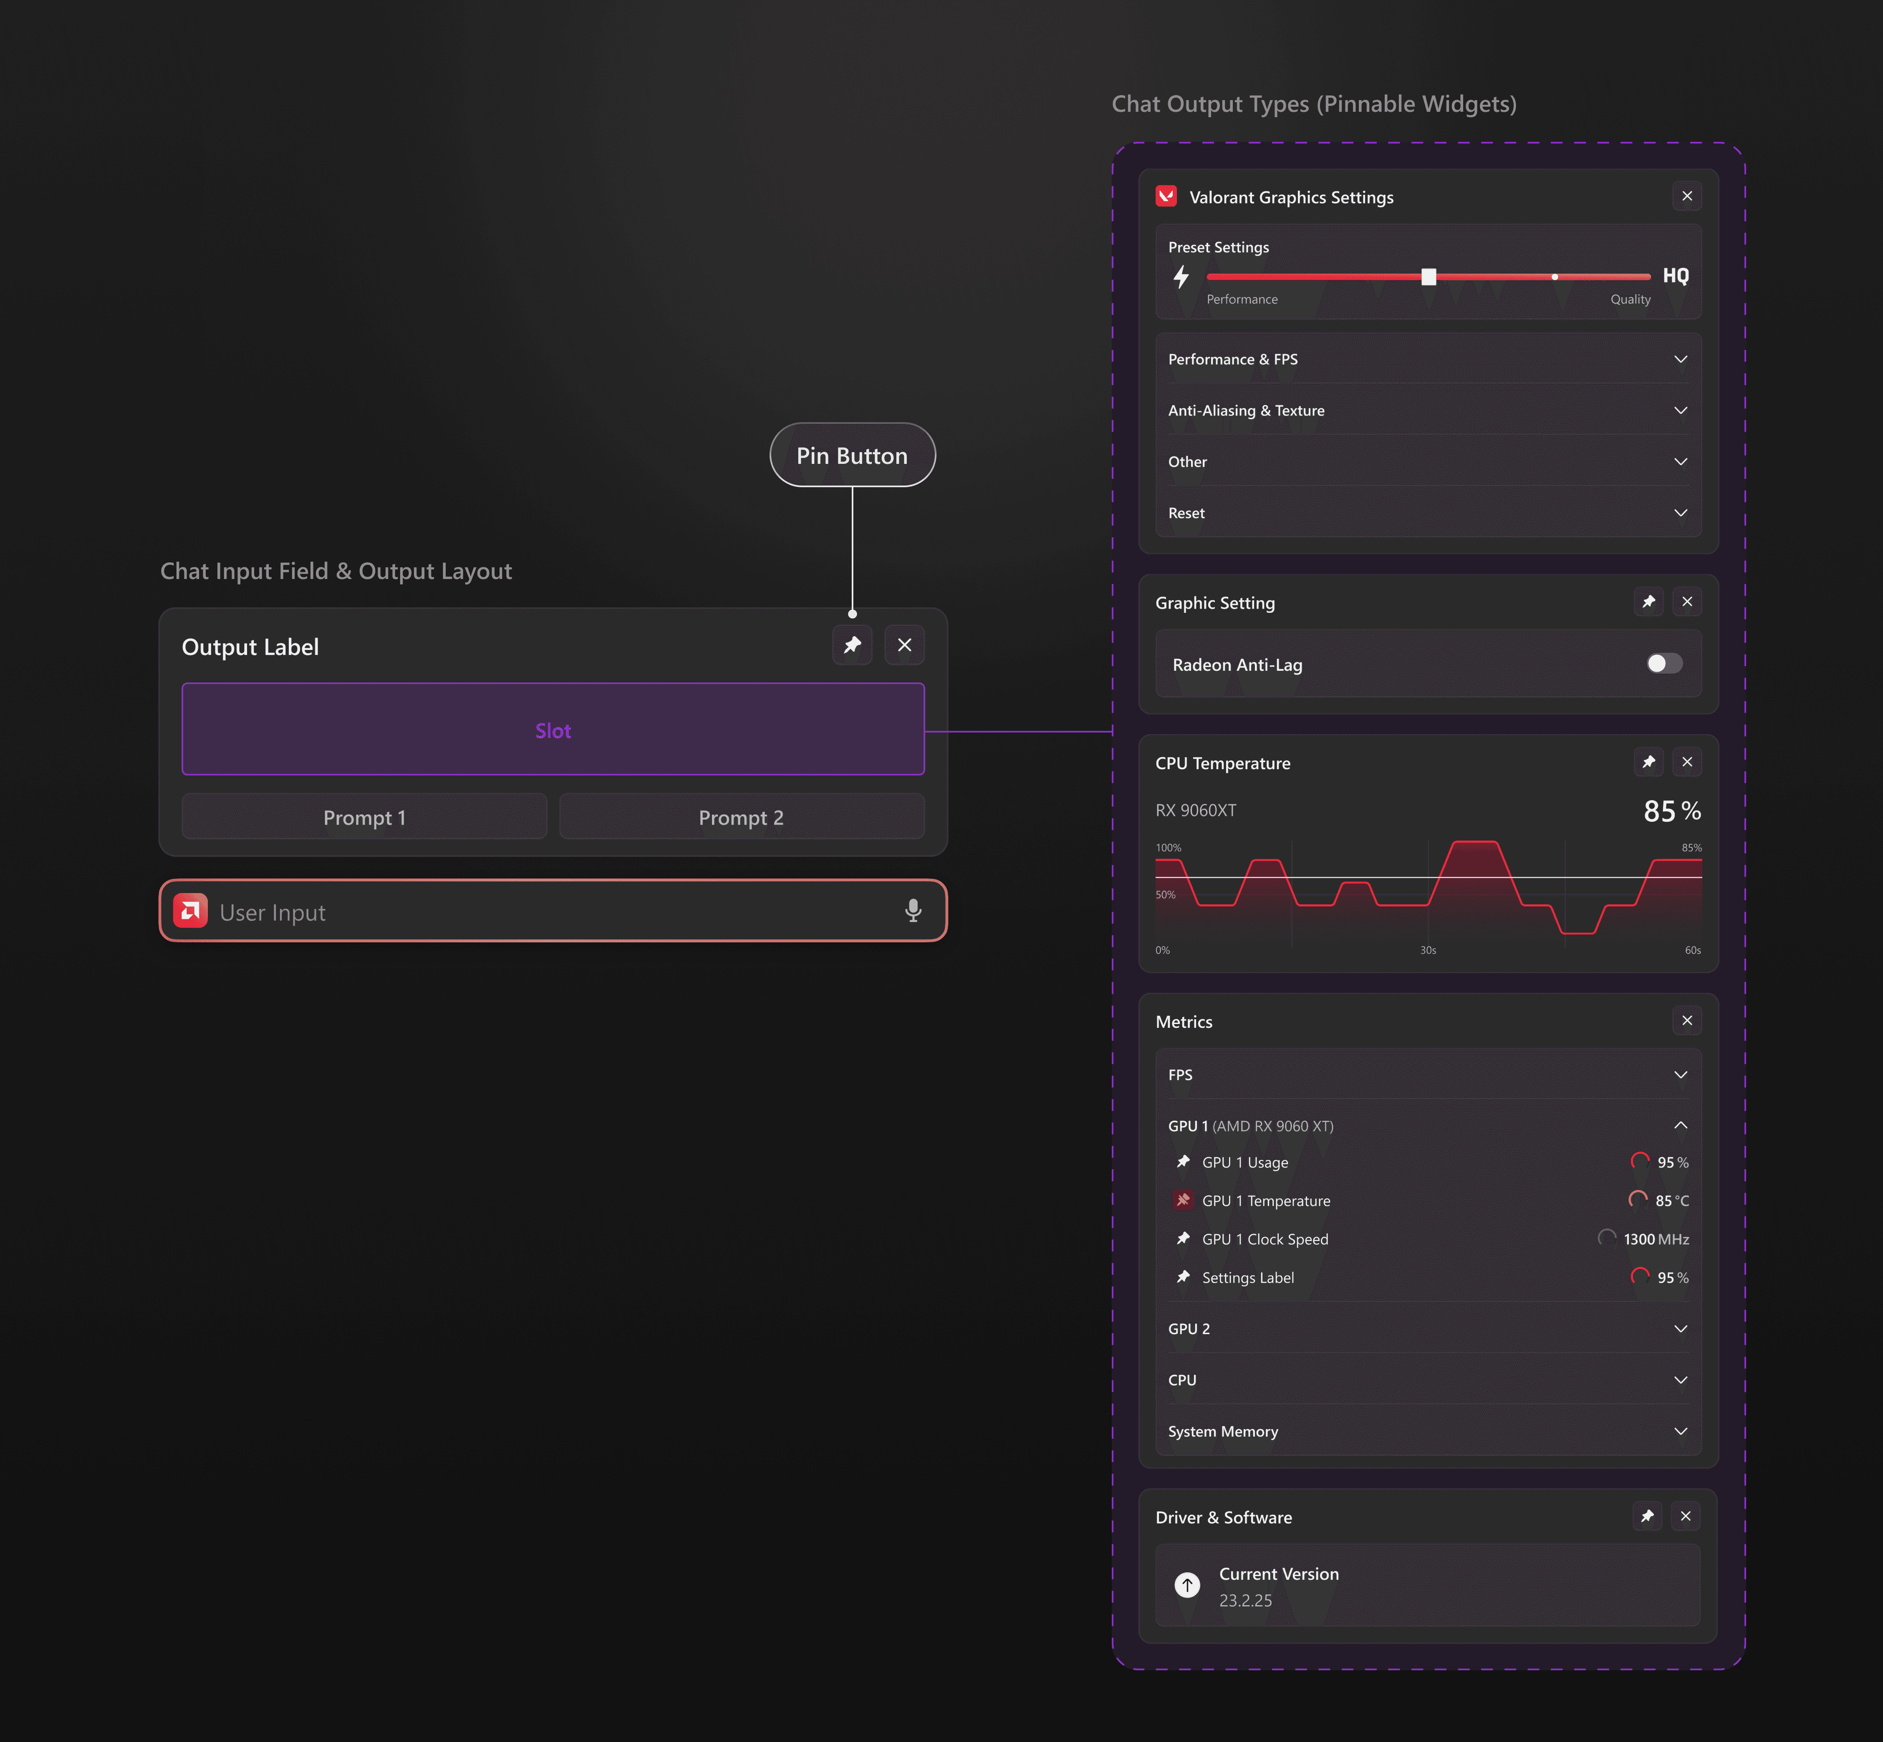Click the AMD logo icon in input field
Screen dimensions: 1883x1742
tap(190, 911)
